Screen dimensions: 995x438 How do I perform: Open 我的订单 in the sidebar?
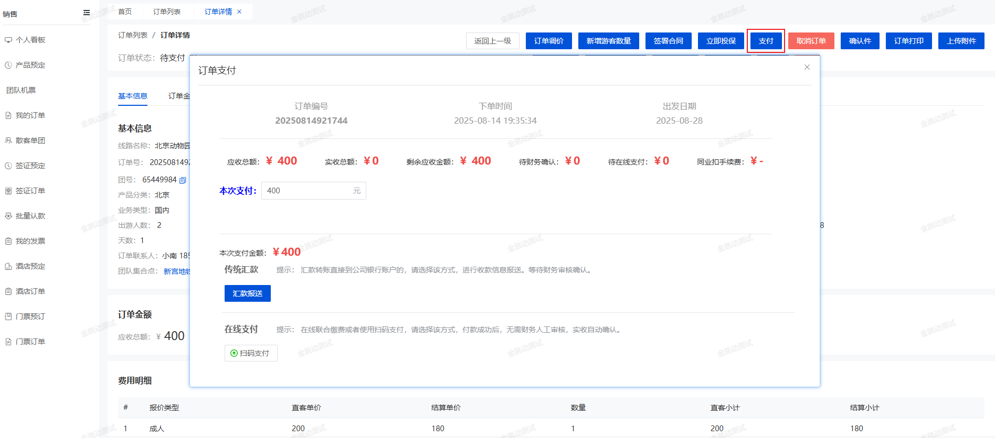click(x=30, y=115)
